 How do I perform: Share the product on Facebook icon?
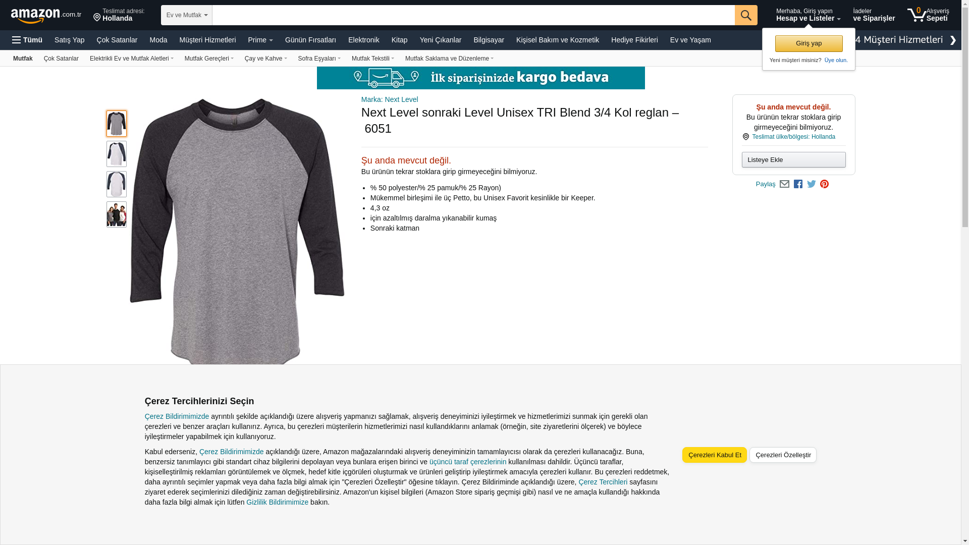[798, 184]
